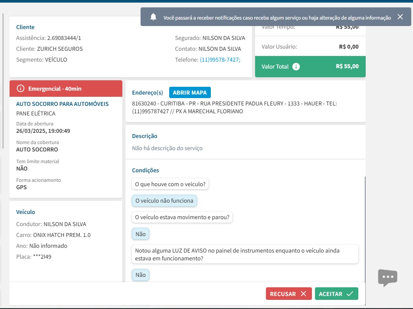
Task: Reject the service with RECUSAR
Action: (x=288, y=294)
